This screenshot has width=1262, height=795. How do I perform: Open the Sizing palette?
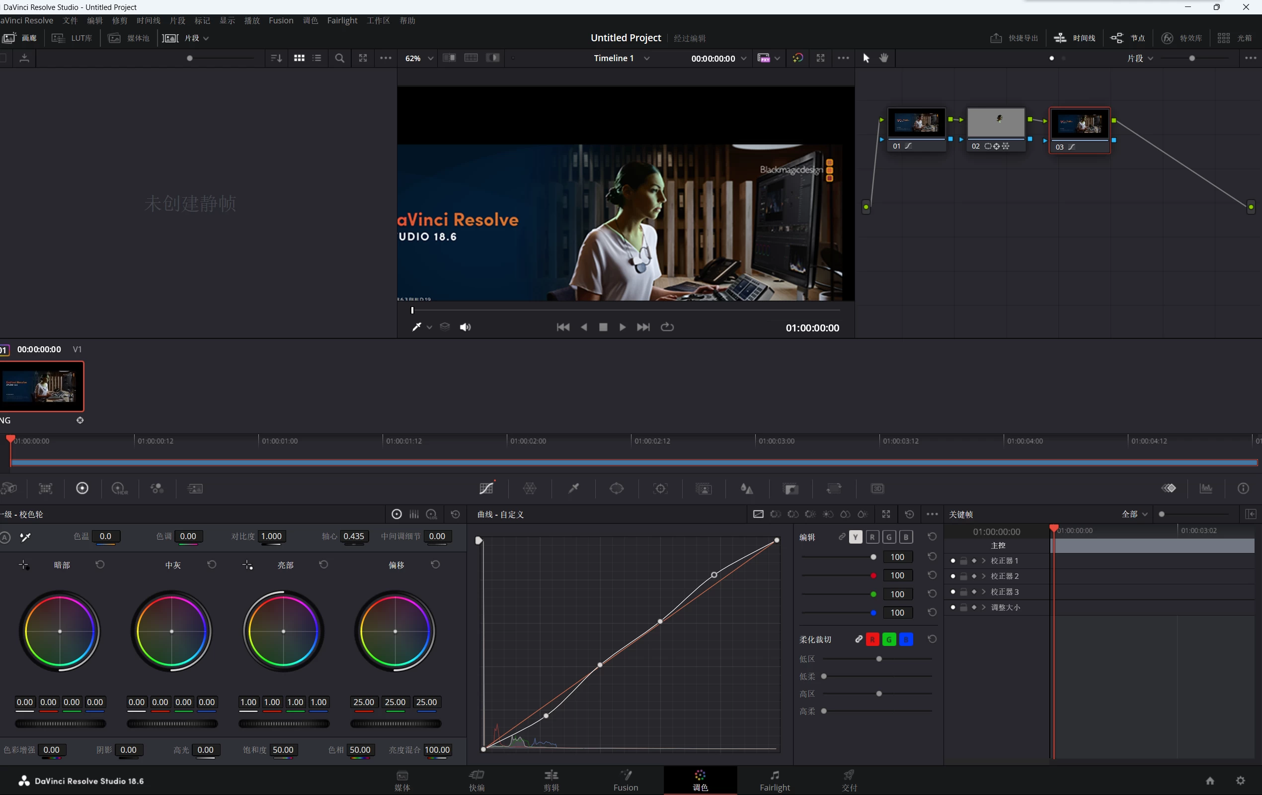pos(834,488)
